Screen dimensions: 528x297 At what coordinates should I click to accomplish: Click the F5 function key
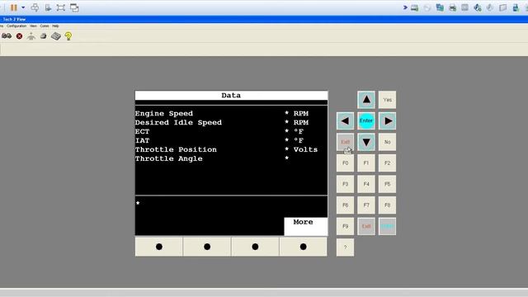click(387, 184)
